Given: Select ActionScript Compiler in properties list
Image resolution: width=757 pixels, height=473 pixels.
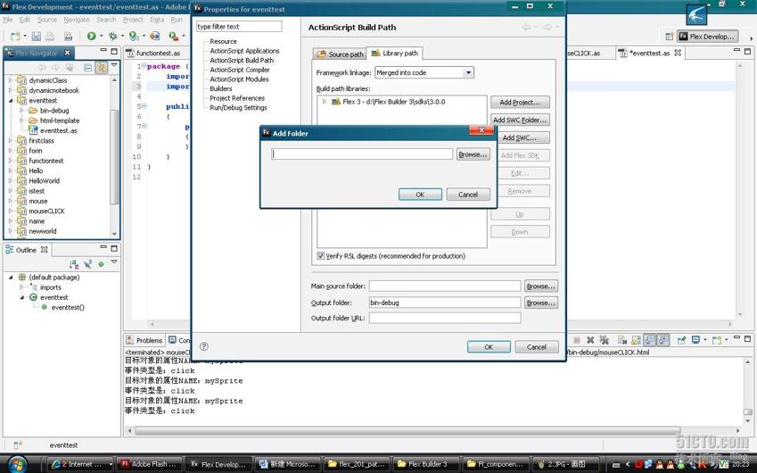Looking at the screenshot, I should point(240,70).
